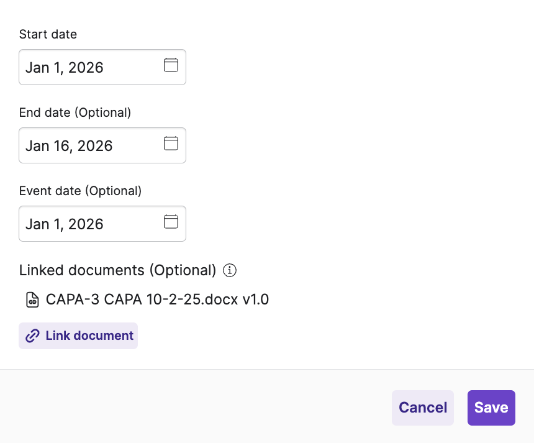Attach a file via Link document
Image resolution: width=534 pixels, height=443 pixels.
click(x=78, y=336)
